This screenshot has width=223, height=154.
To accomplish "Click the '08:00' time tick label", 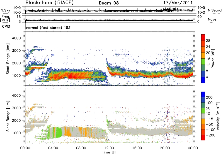I will point(81,148).
